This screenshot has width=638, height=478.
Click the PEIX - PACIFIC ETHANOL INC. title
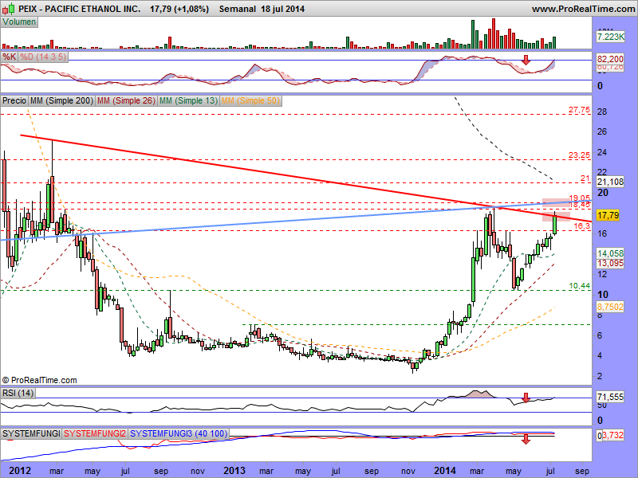pos(80,9)
